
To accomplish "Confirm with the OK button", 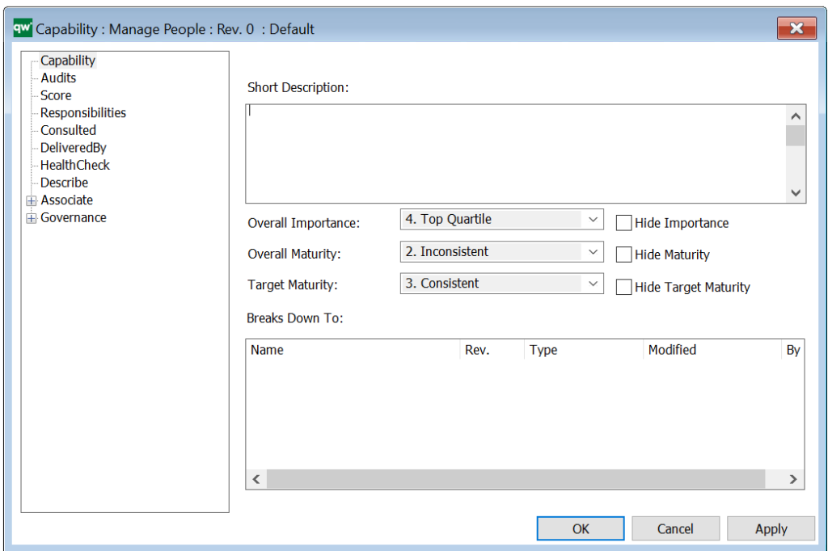I will [x=581, y=528].
